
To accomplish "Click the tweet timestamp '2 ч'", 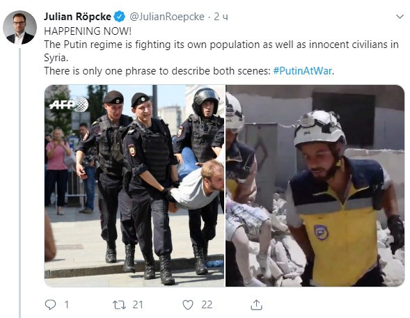I will point(221,17).
